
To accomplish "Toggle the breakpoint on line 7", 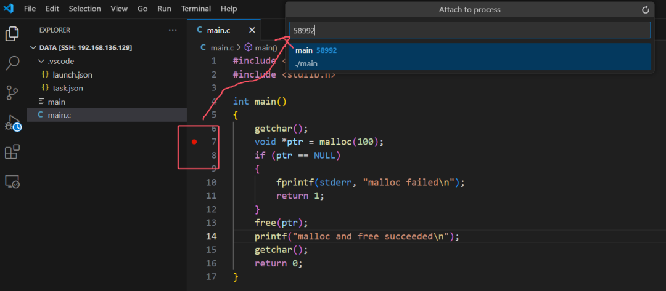I will pos(194,142).
